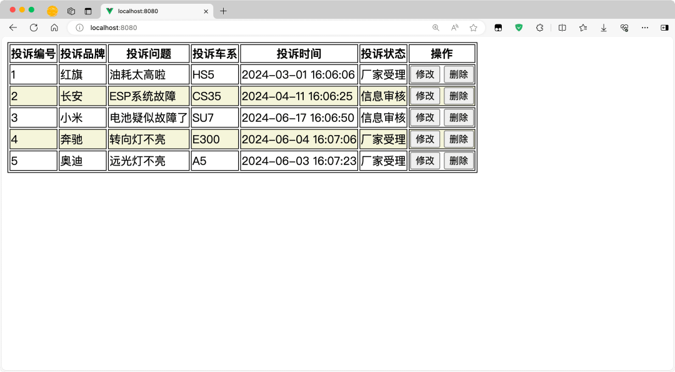Open a new browser tab
This screenshot has width=675, height=372.
coord(223,11)
